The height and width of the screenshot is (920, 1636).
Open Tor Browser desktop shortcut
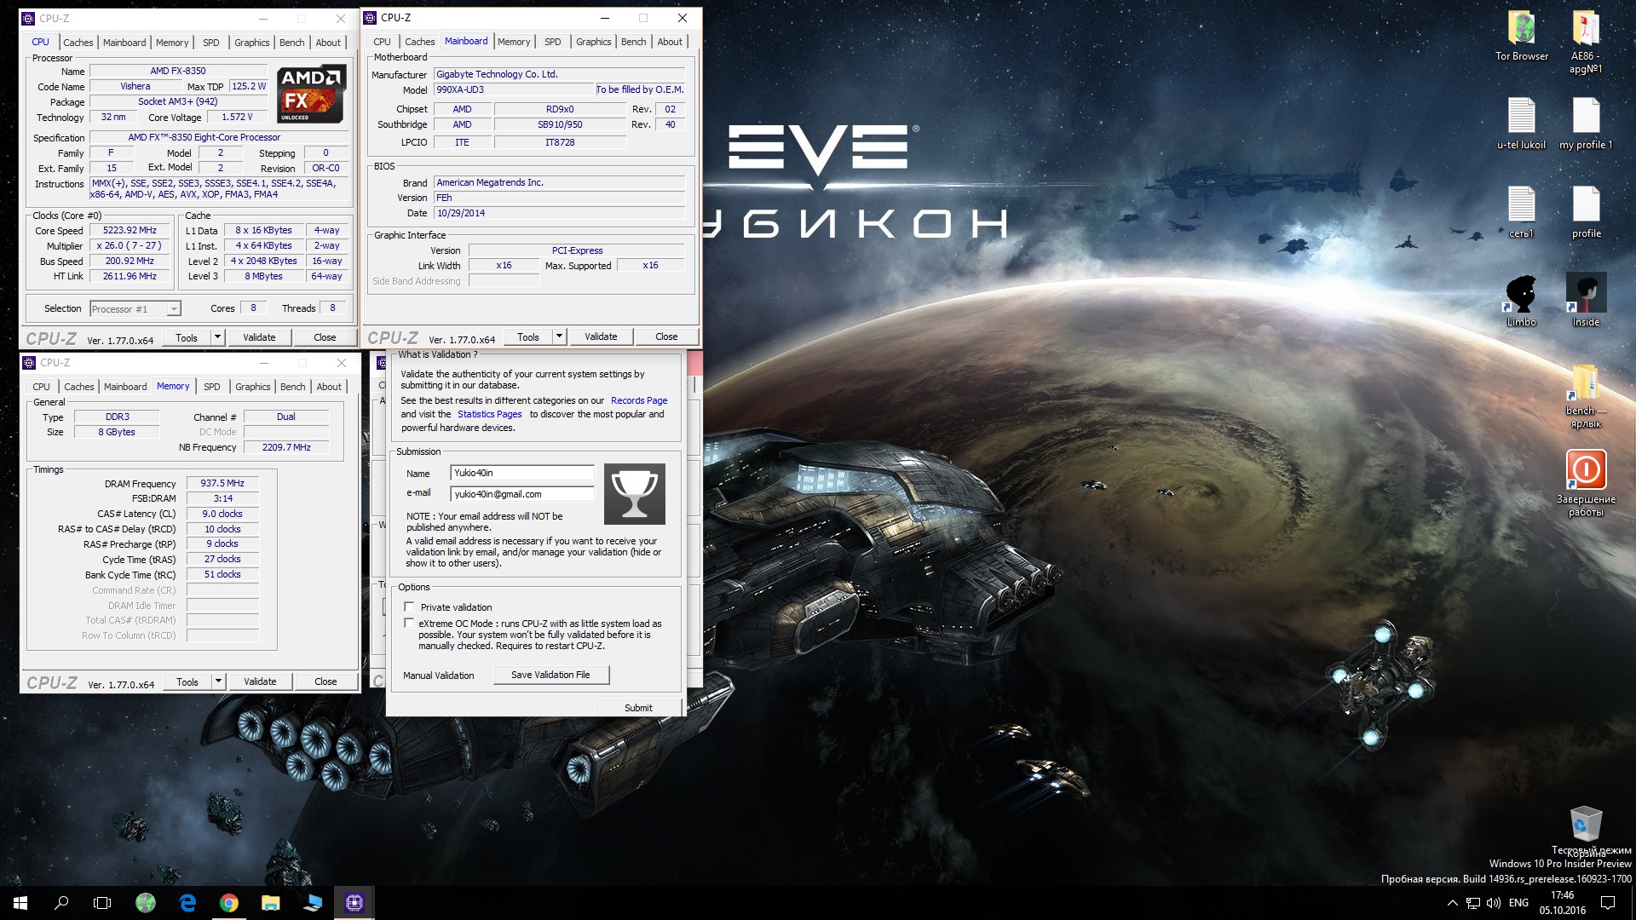[1522, 36]
